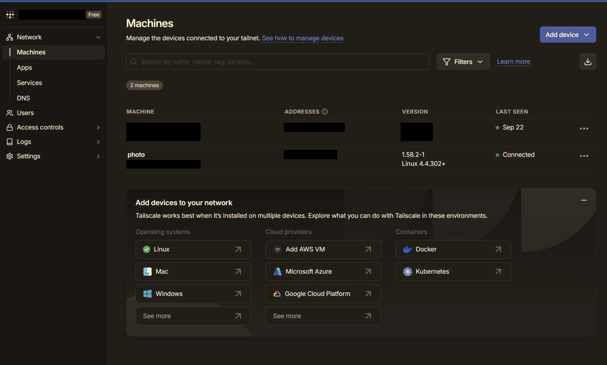The width and height of the screenshot is (607, 365).
Task: Open the Mac install card
Action: click(x=193, y=271)
